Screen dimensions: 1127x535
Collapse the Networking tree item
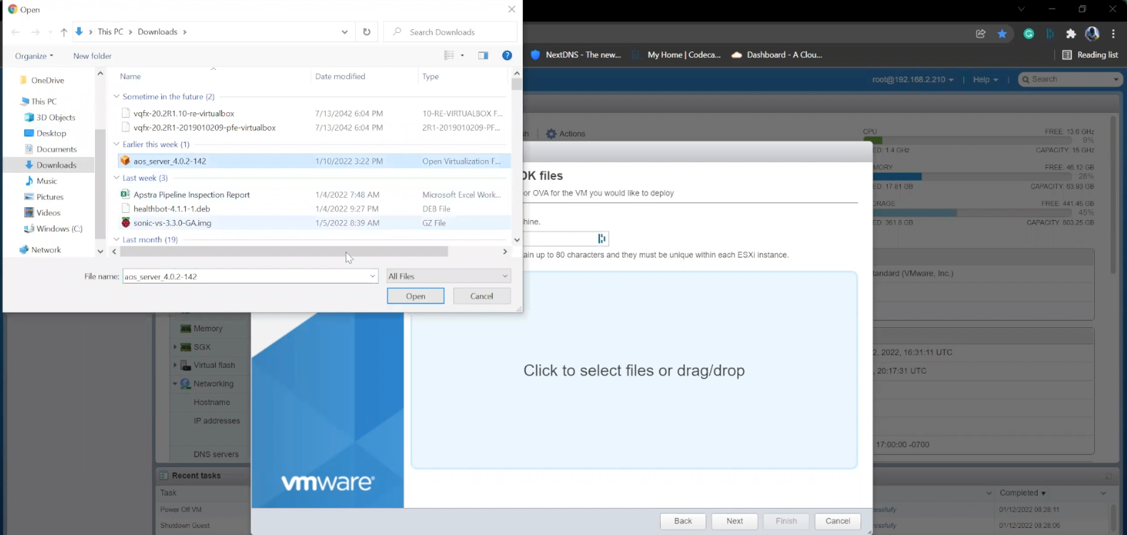pyautogui.click(x=175, y=384)
